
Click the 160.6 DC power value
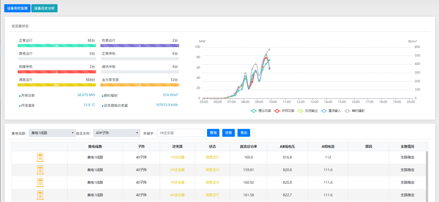(249, 157)
